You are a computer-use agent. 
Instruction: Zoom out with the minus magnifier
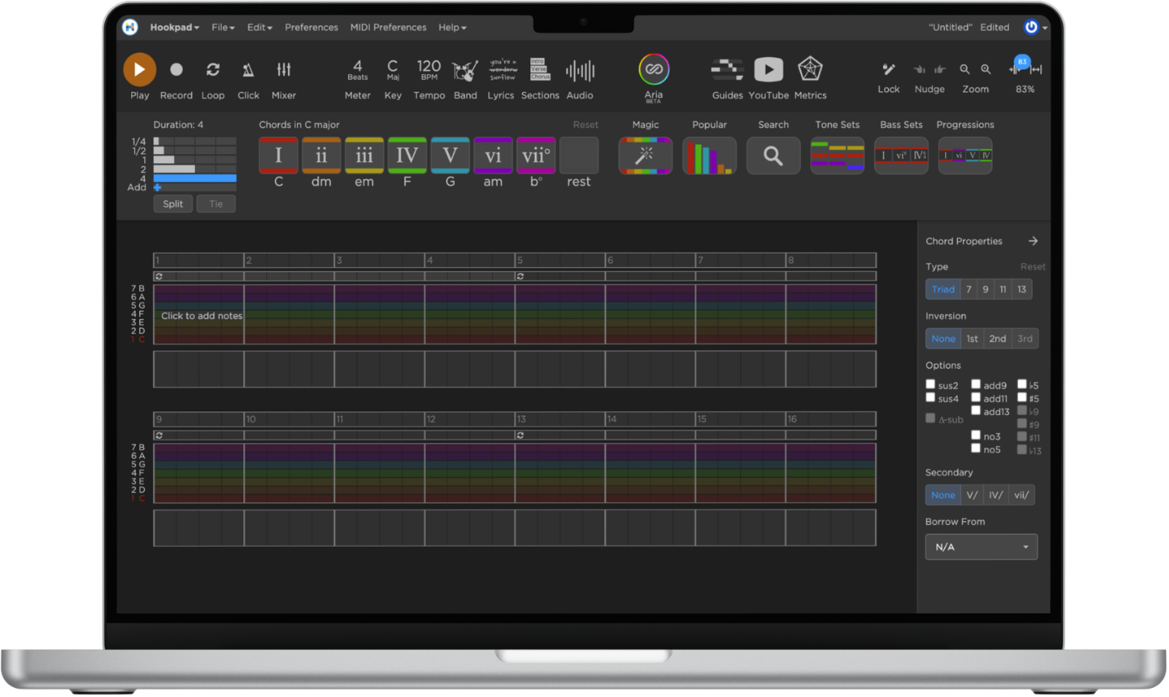965,69
